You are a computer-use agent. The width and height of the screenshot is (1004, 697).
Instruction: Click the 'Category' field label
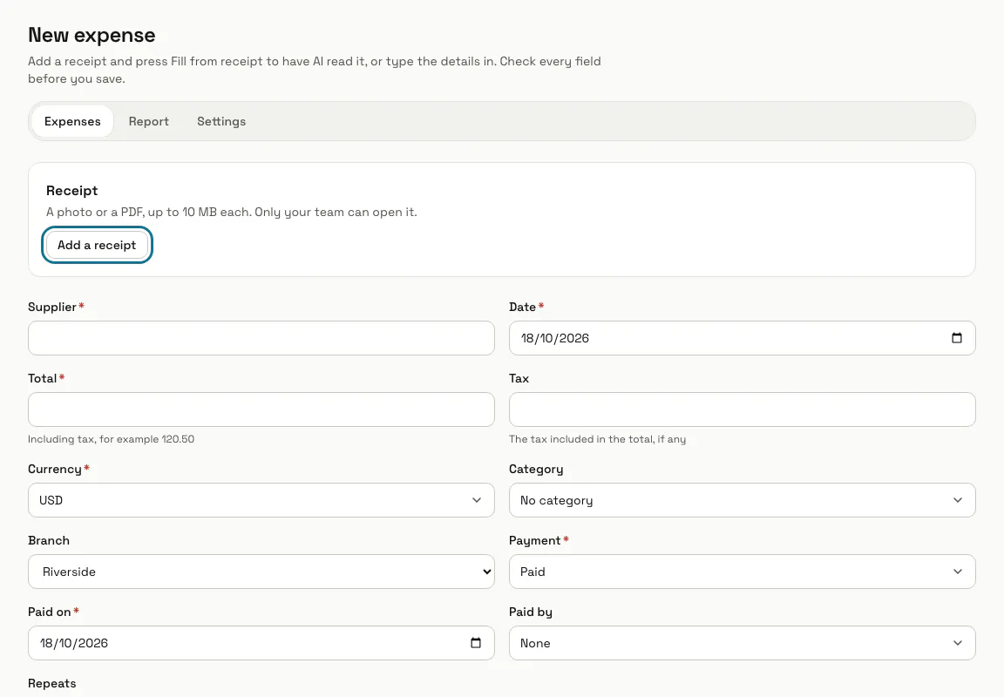point(536,469)
